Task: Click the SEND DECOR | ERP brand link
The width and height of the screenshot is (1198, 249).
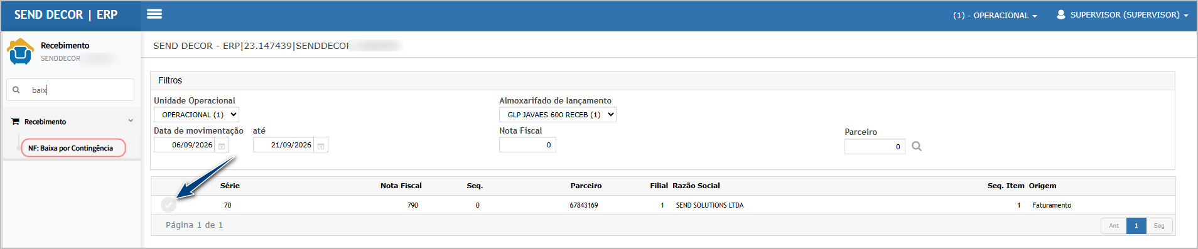Action: coord(66,14)
